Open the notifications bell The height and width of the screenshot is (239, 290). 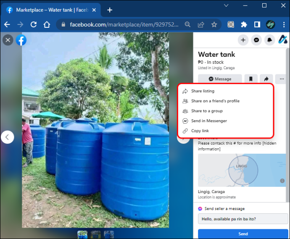coord(269,40)
